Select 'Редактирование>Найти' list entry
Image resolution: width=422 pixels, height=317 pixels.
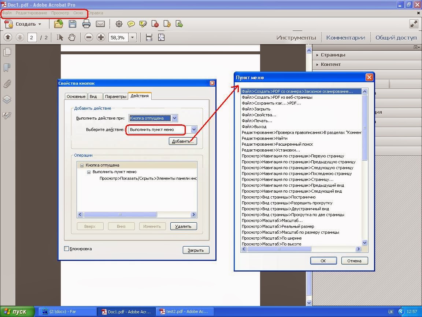click(301, 138)
